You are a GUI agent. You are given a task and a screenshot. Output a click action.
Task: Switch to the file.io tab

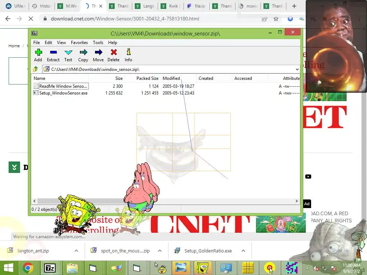tap(196, 6)
